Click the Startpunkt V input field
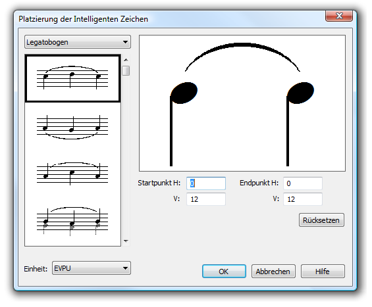Image resolution: width=372 pixels, height=307 pixels. click(206, 199)
